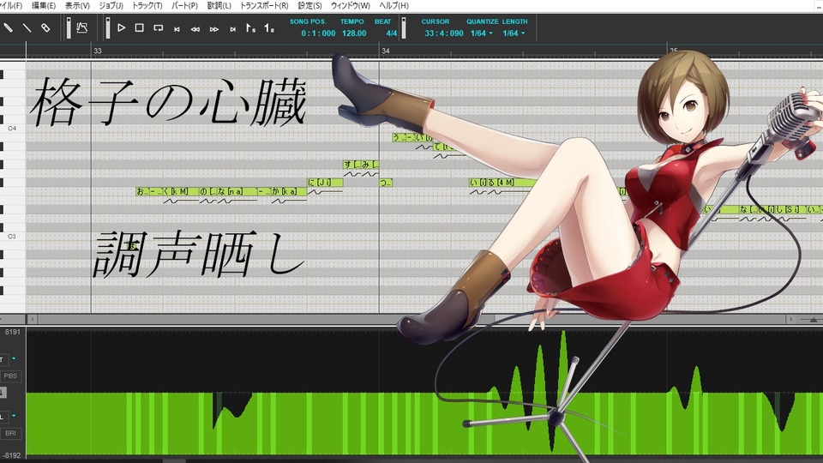Click the SONG POS. value 0:1:000

click(318, 33)
